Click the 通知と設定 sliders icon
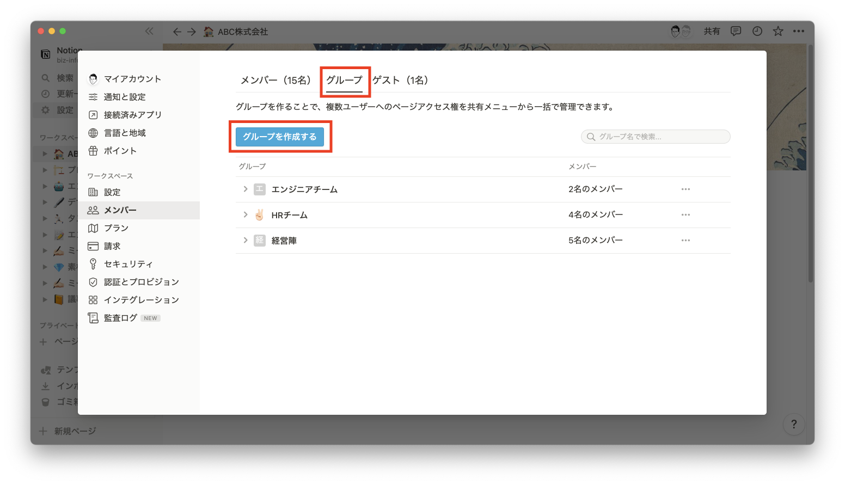This screenshot has height=485, width=845. coord(93,97)
